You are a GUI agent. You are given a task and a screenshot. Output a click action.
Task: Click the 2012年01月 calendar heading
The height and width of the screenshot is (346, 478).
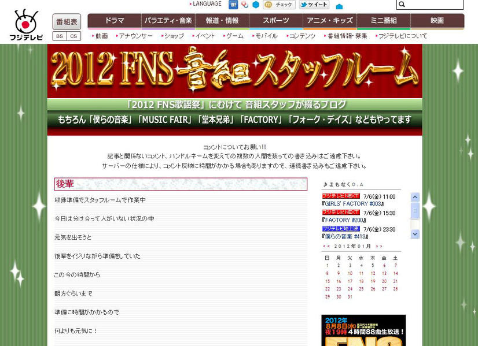352,246
